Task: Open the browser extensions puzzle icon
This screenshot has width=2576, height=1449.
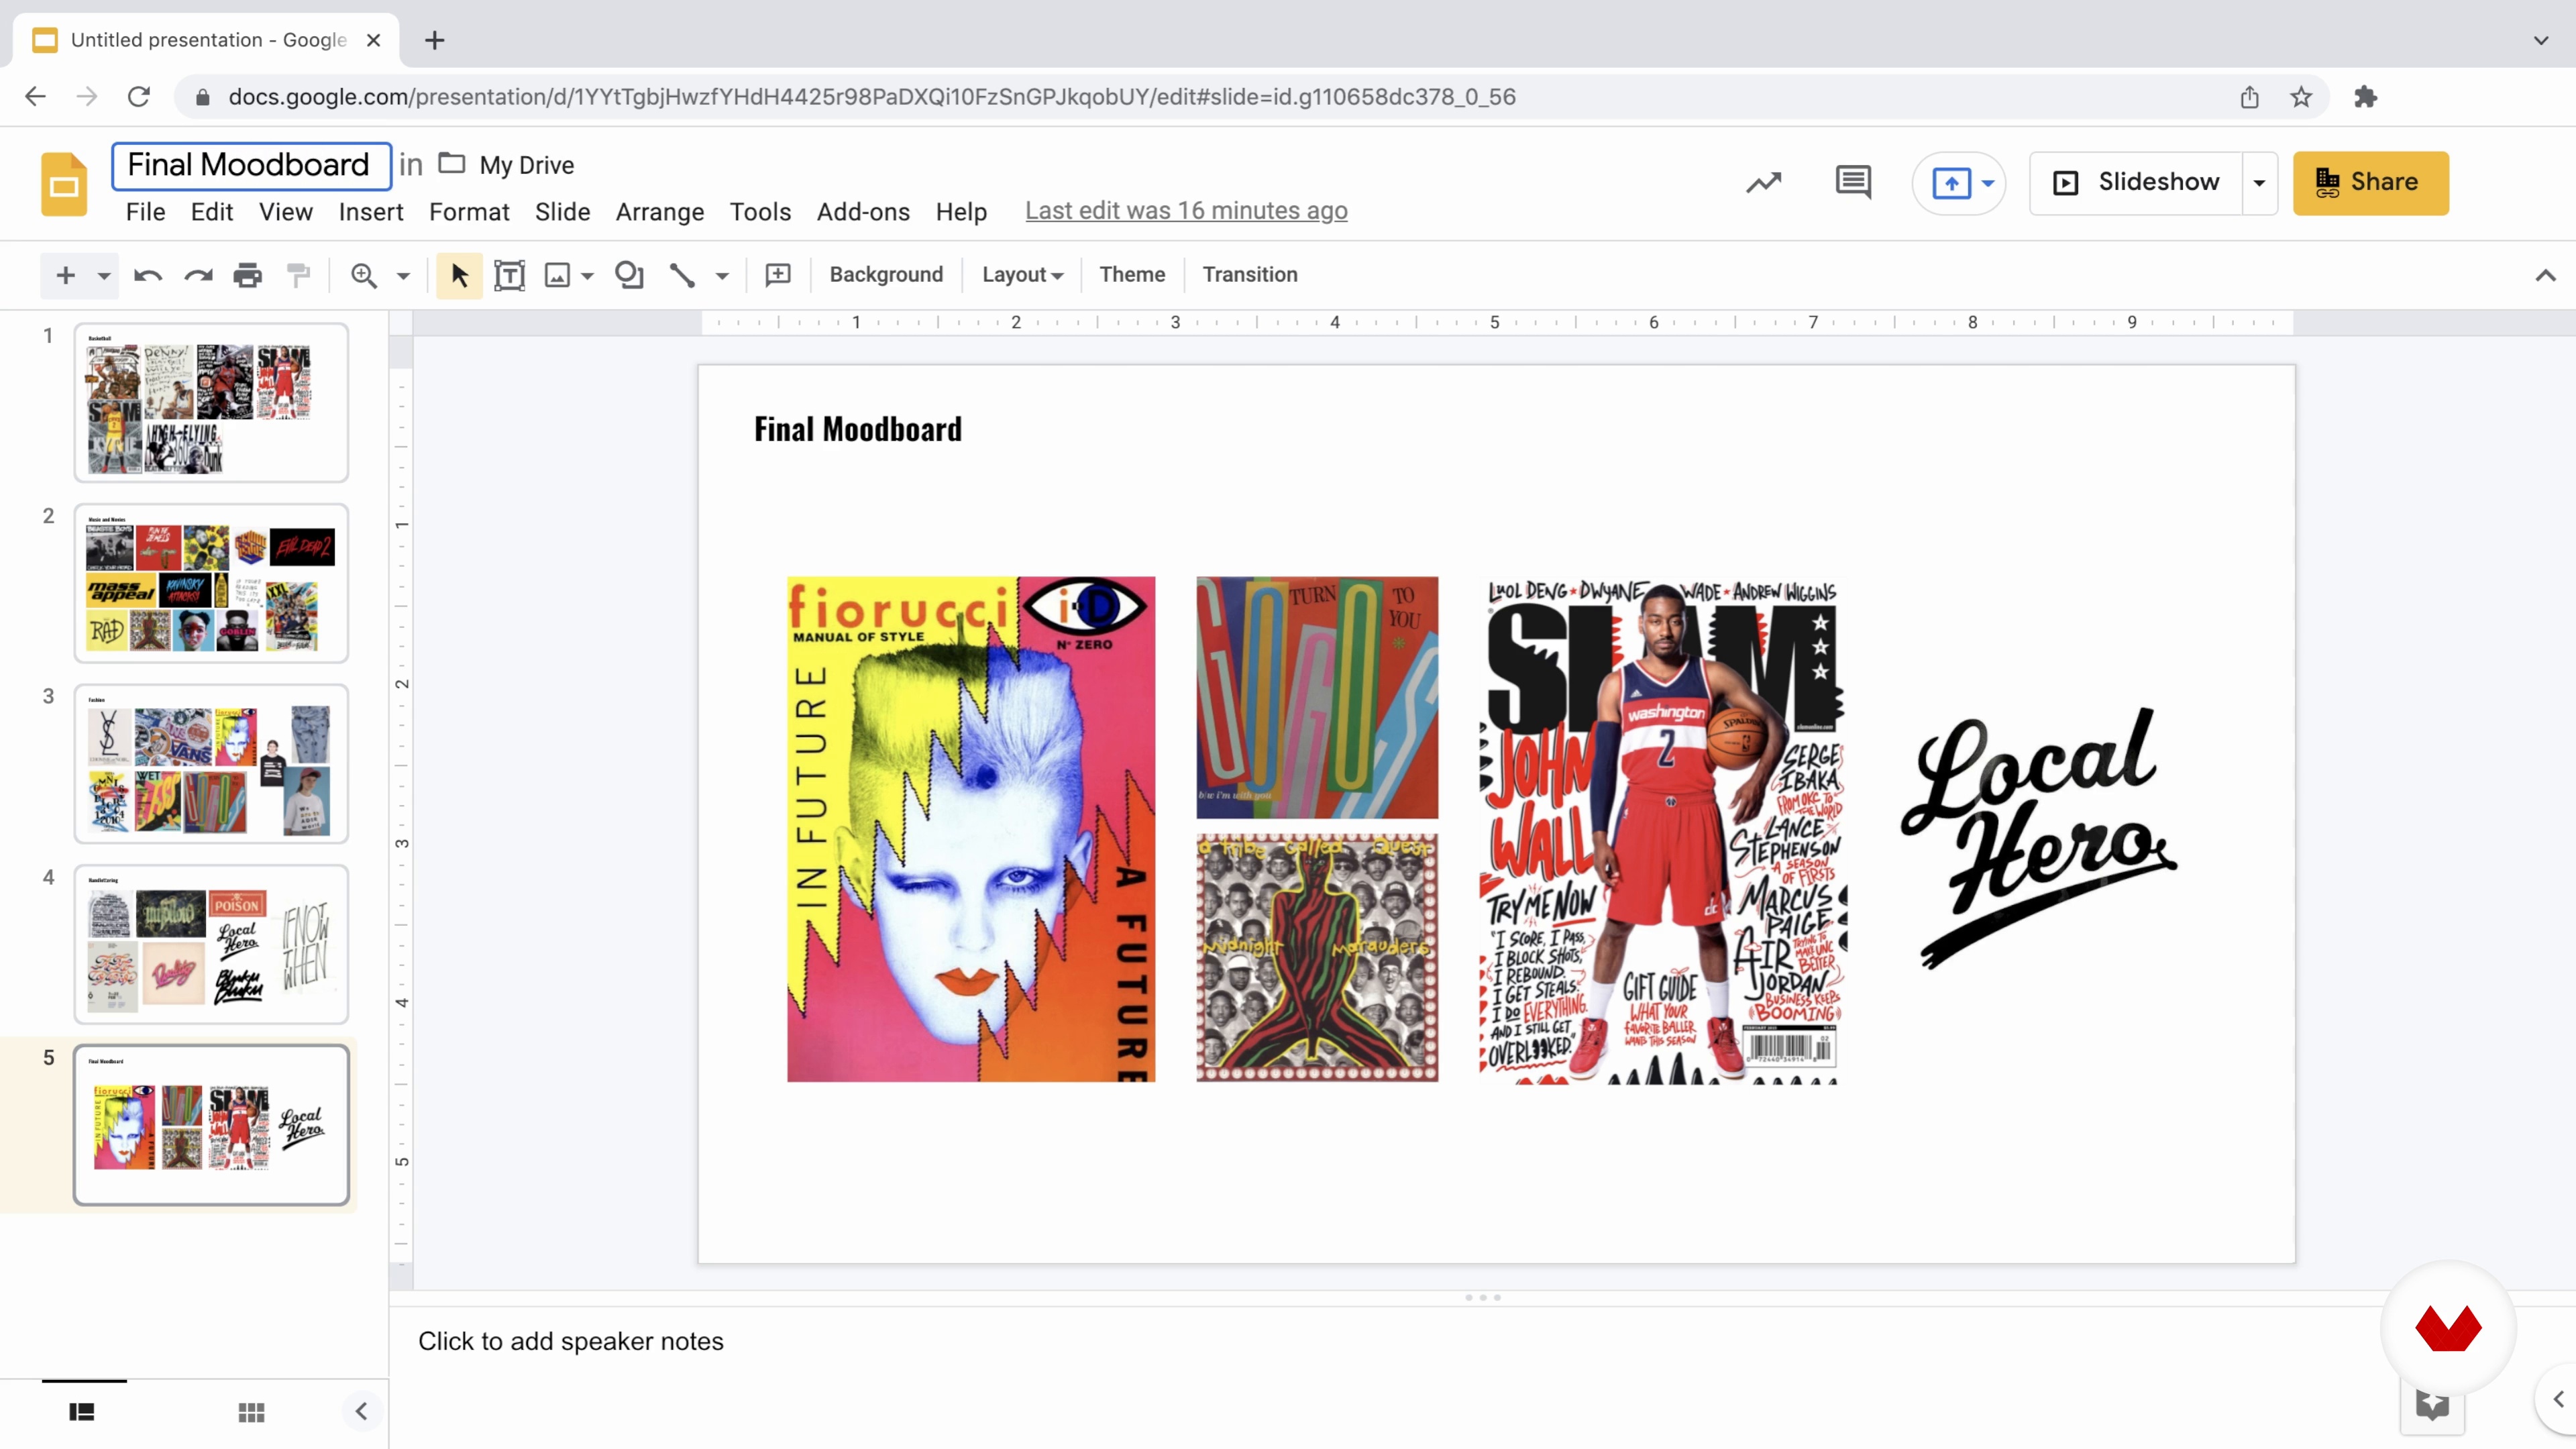Action: click(2365, 97)
